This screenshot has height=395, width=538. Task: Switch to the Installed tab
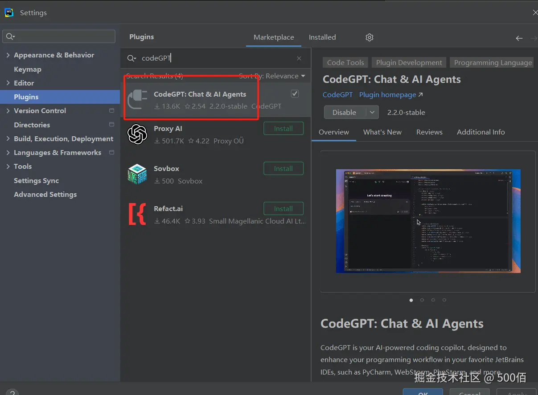click(322, 37)
